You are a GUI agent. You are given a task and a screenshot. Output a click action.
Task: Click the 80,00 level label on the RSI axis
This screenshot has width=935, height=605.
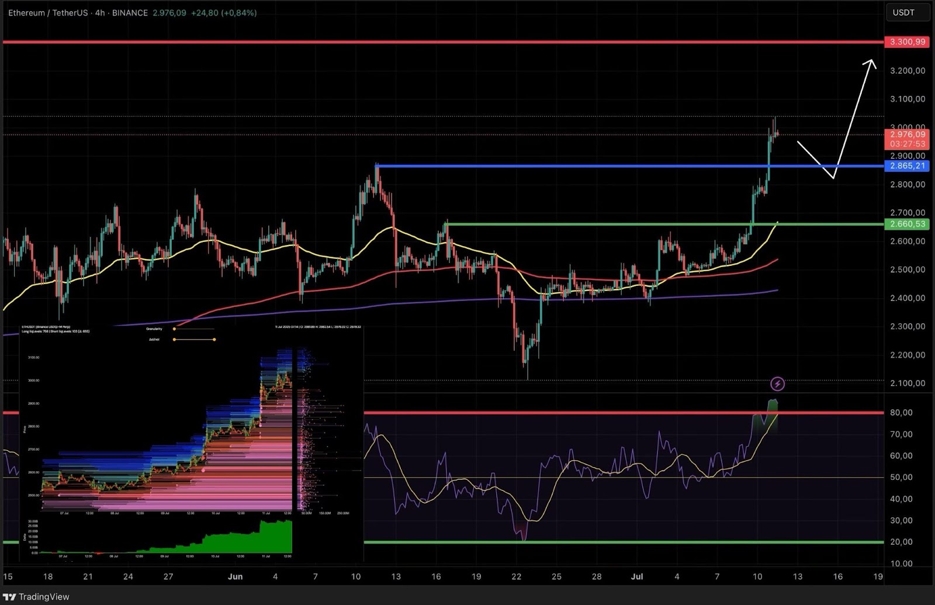tap(901, 413)
